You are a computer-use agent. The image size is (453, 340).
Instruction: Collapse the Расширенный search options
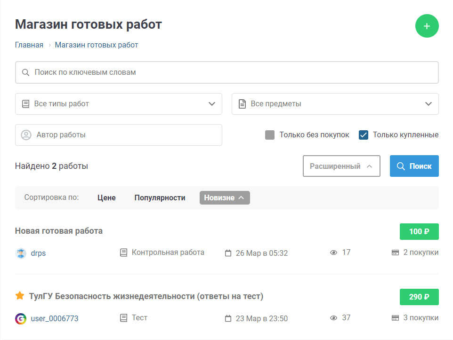pos(341,166)
